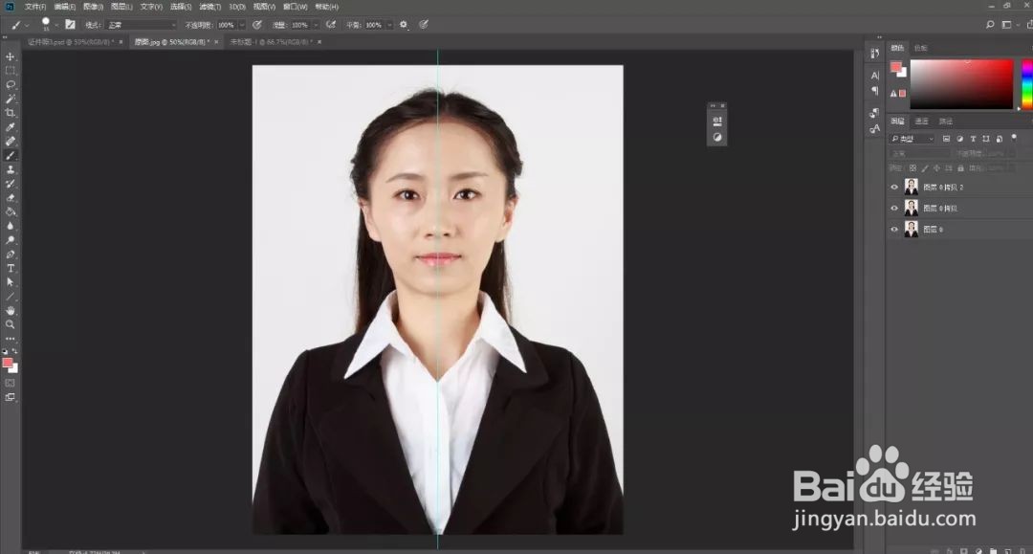
Task: Open the Character panel icon in the dock
Action: [874, 76]
